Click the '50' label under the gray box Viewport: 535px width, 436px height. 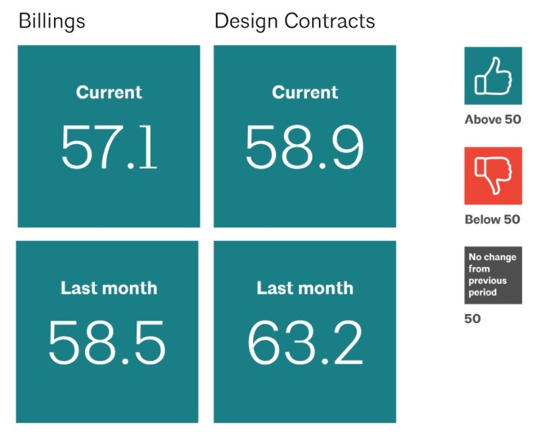(472, 319)
